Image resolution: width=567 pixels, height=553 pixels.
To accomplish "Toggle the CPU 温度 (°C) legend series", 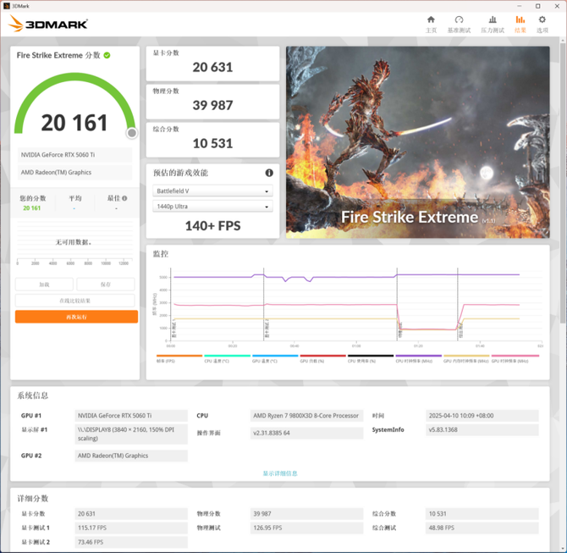I will click(227, 359).
